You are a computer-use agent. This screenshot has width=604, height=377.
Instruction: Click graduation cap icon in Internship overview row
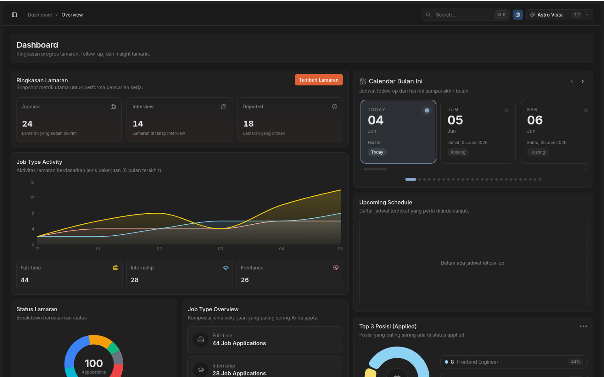click(201, 370)
